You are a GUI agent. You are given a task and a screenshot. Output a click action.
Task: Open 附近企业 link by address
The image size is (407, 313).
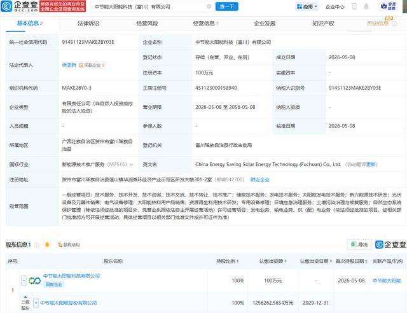[x=260, y=179]
